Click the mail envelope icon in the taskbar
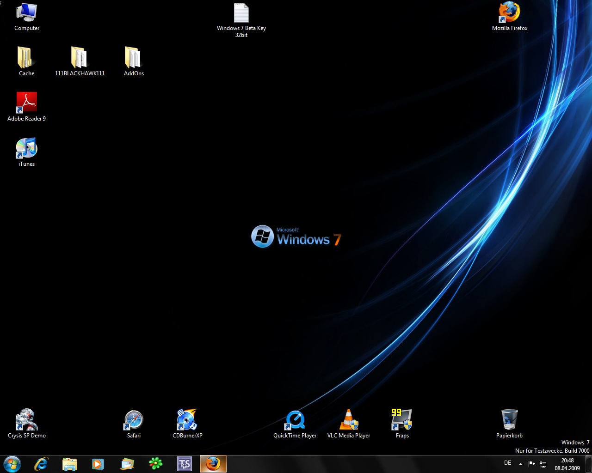This screenshot has width=592, height=473. 127,464
